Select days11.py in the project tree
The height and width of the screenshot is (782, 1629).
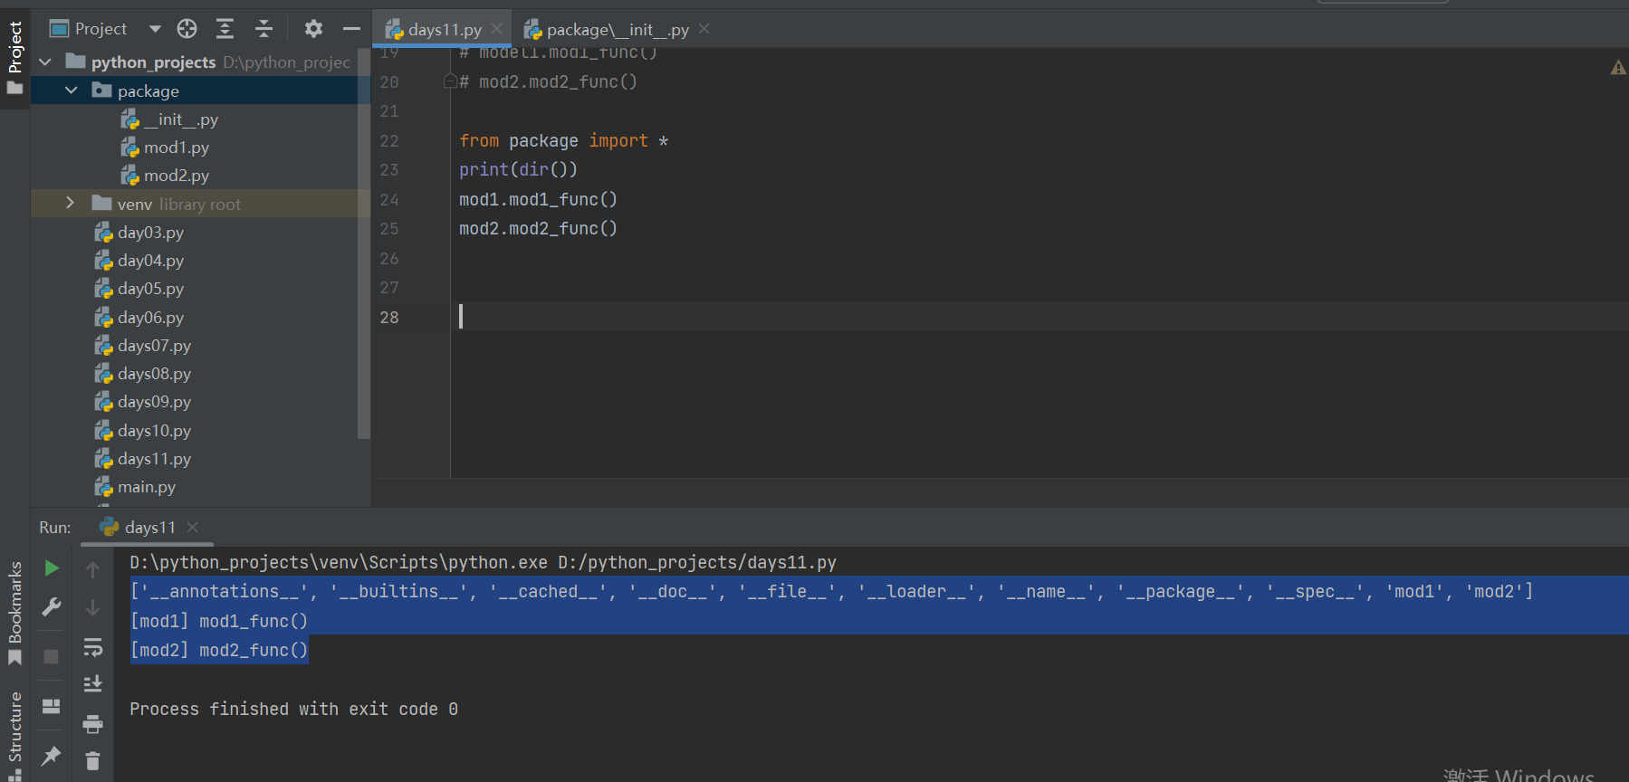143,459
